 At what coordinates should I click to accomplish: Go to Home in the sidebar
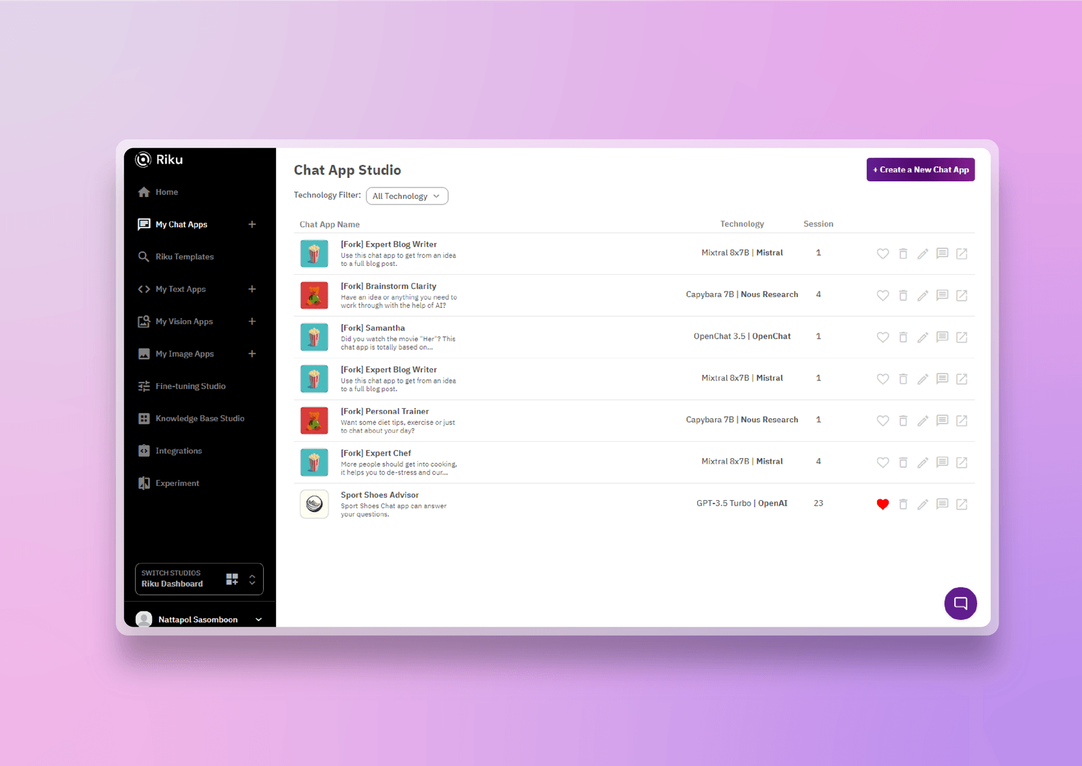pyautogui.click(x=165, y=191)
